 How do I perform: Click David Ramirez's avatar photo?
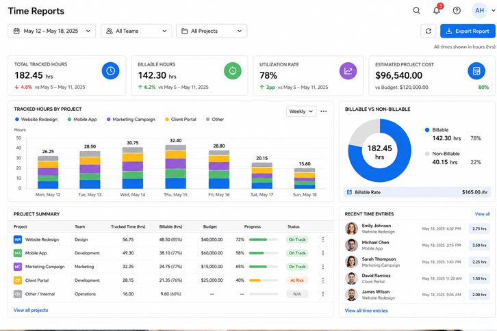tap(351, 278)
